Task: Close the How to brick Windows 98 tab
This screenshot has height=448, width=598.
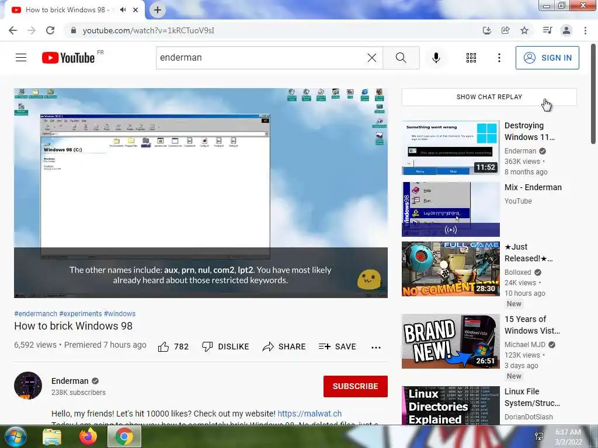Action: click(x=135, y=10)
